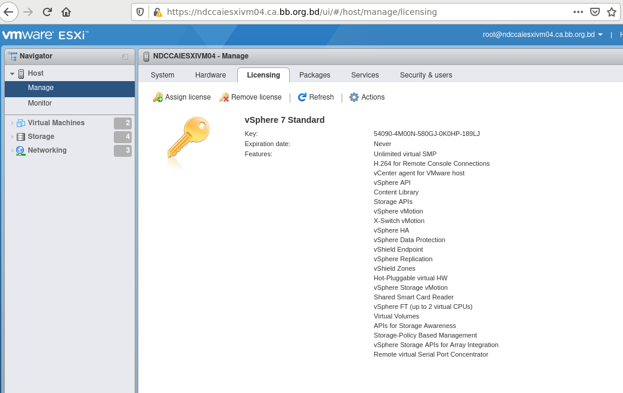Open the root user dropdown menu
This screenshot has height=393, width=623.
[x=543, y=35]
